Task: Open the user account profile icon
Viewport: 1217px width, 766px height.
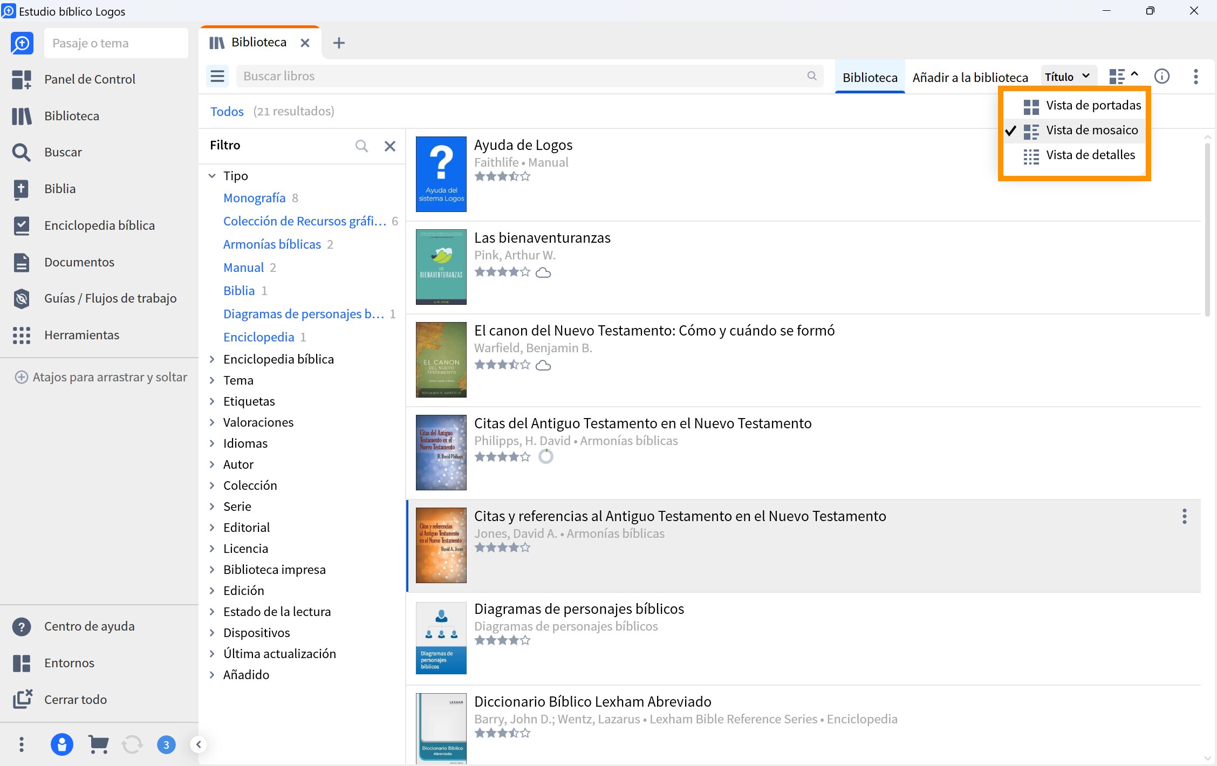Action: coord(61,745)
